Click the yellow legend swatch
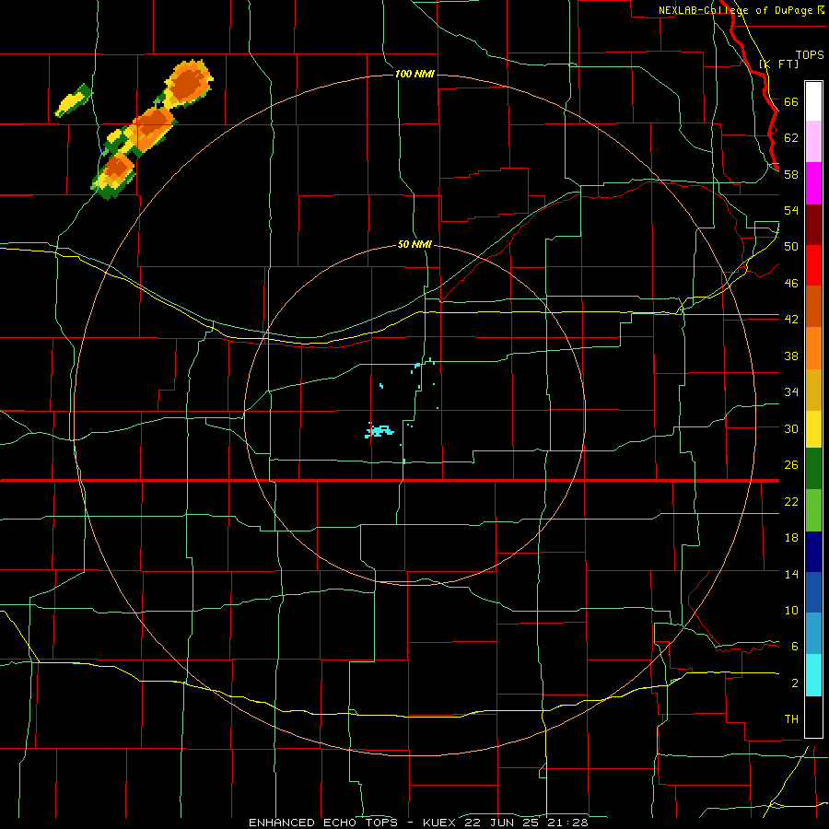The width and height of the screenshot is (829, 829). point(813,429)
